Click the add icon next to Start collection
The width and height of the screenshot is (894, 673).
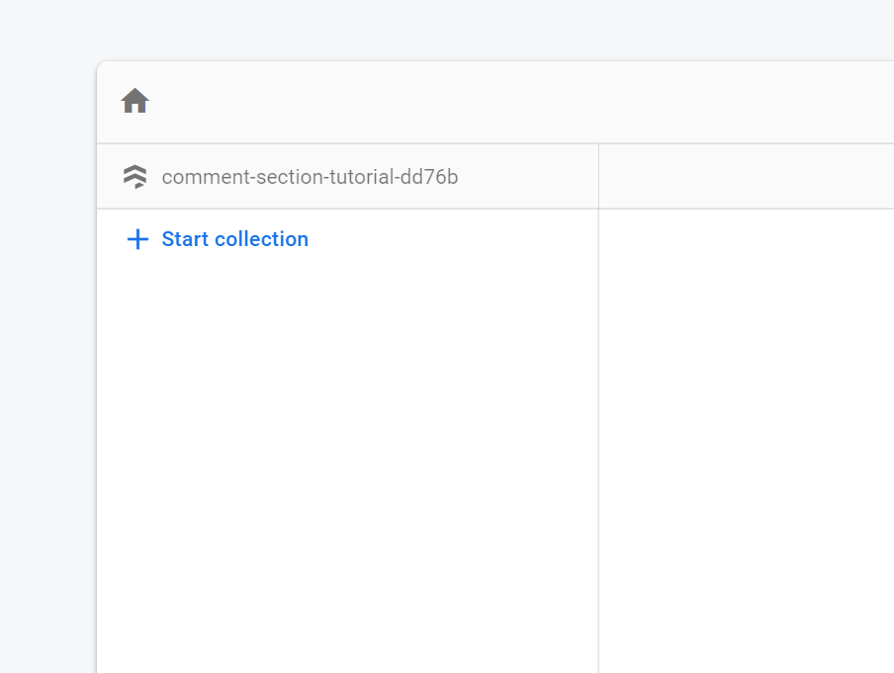click(x=136, y=239)
